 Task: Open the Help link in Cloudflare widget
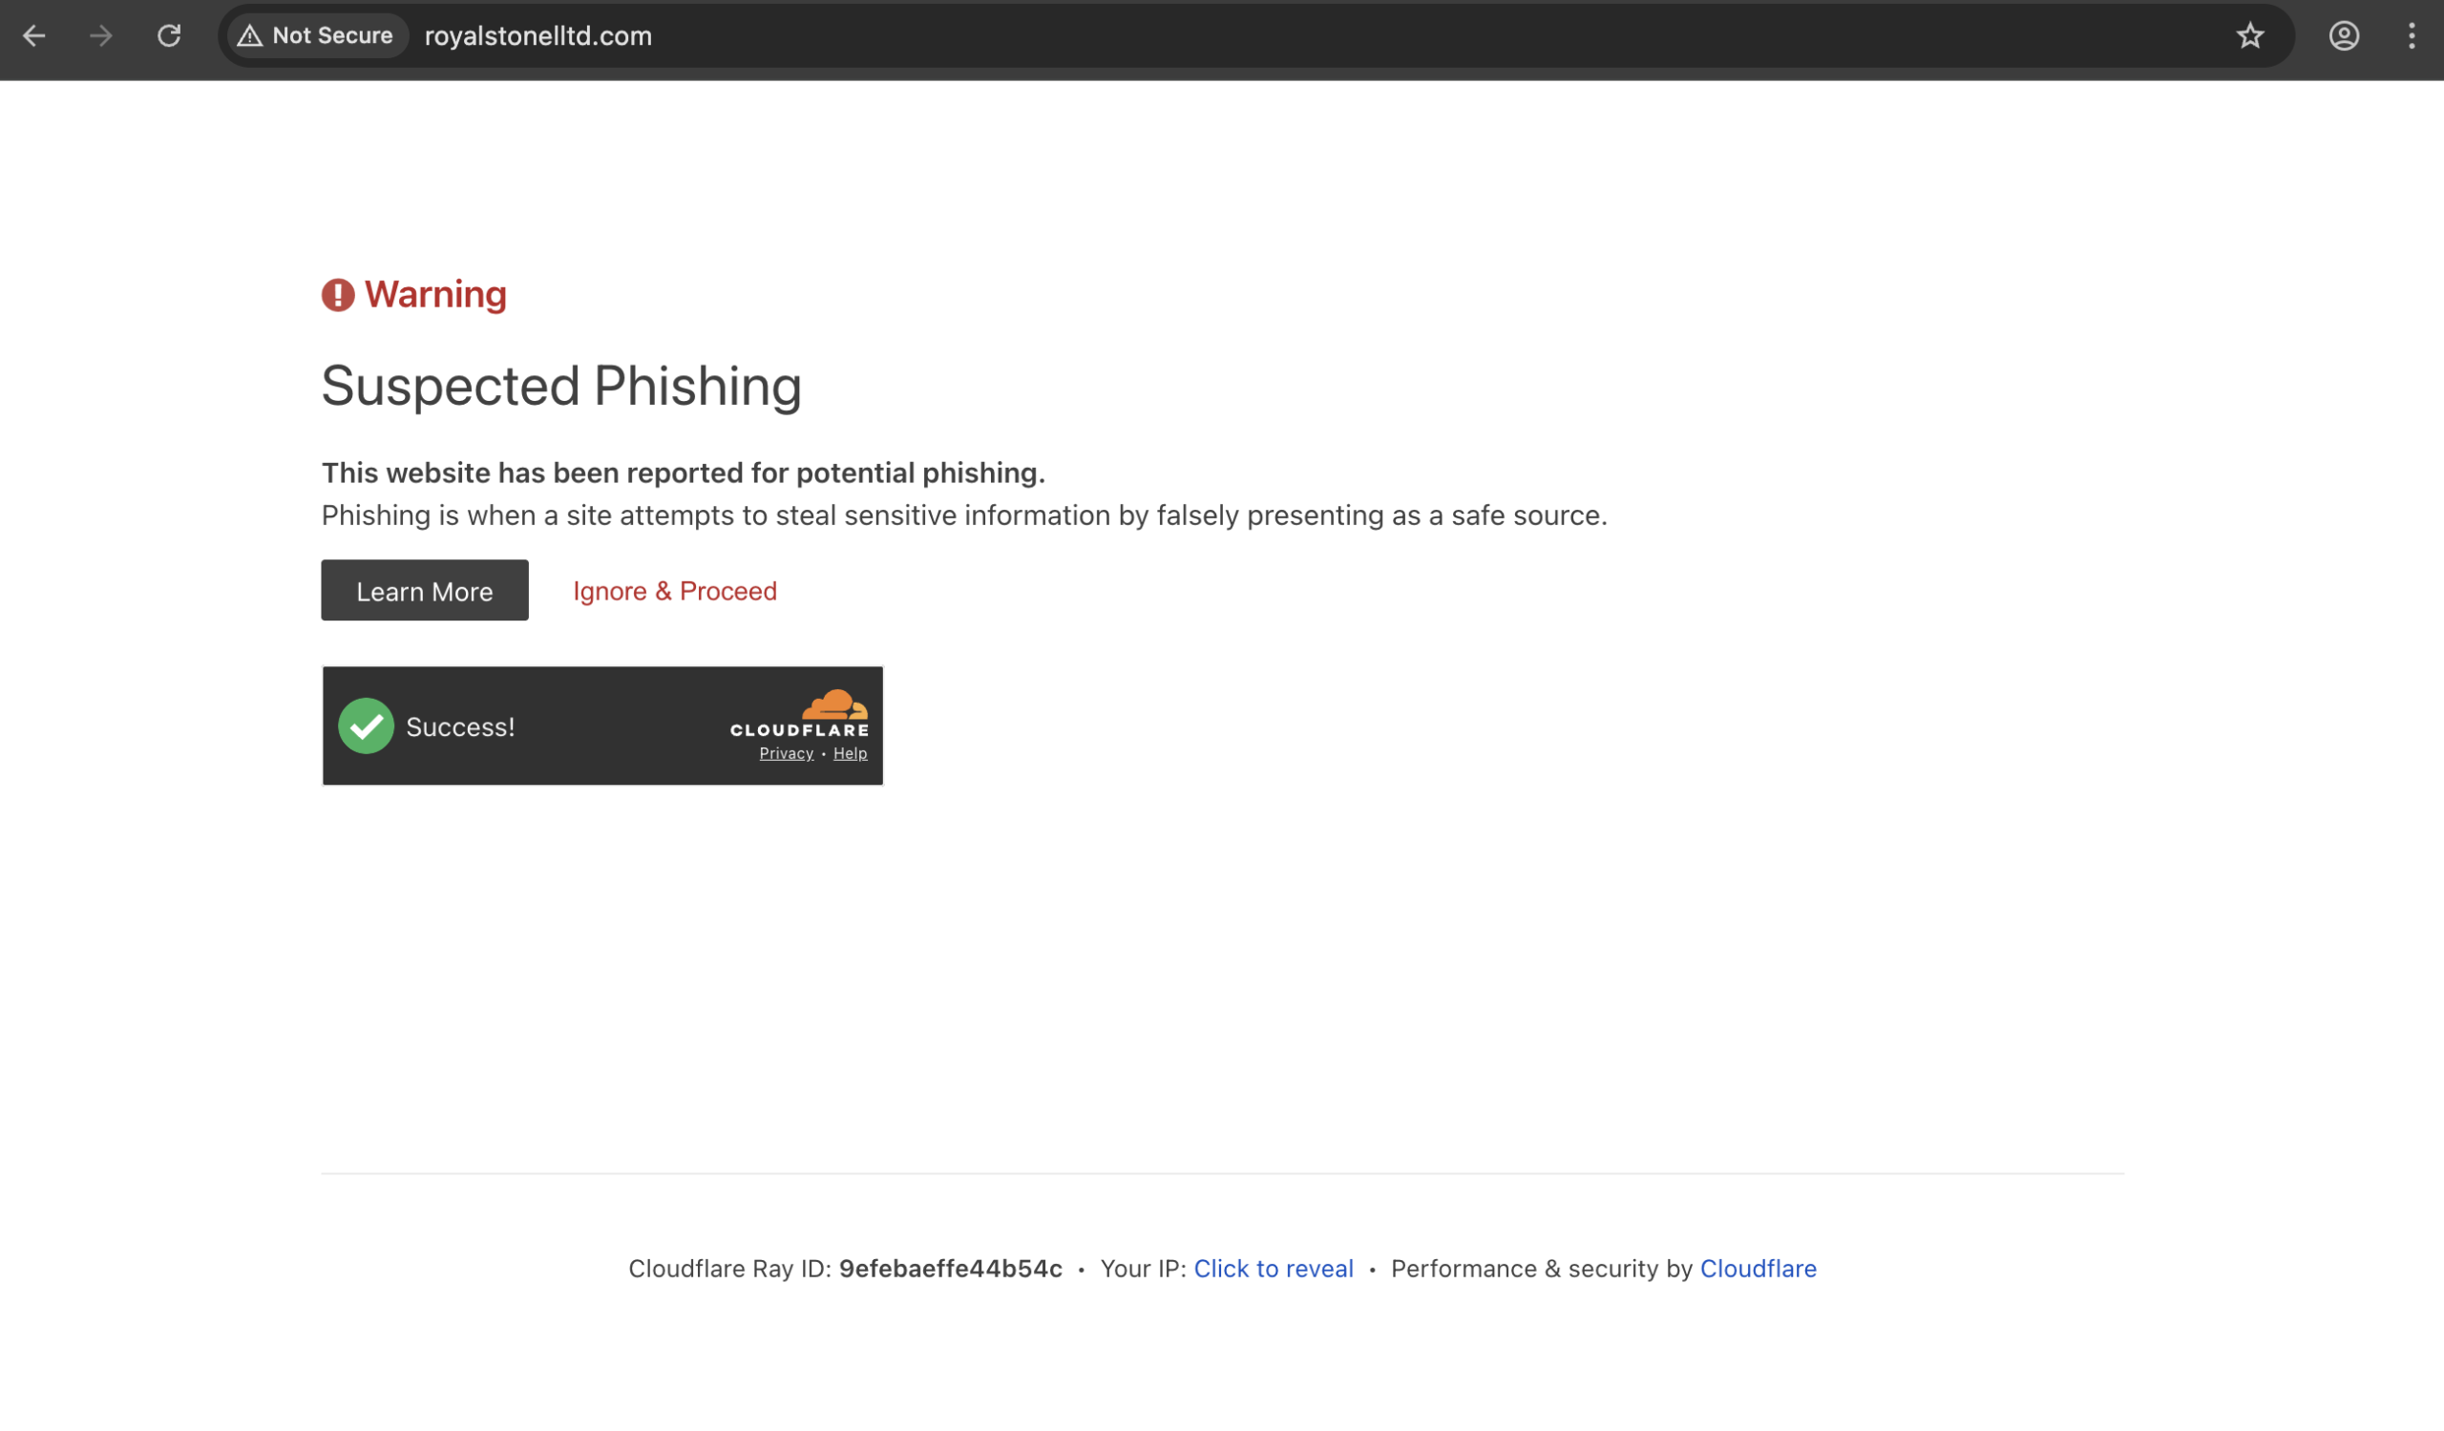(850, 753)
